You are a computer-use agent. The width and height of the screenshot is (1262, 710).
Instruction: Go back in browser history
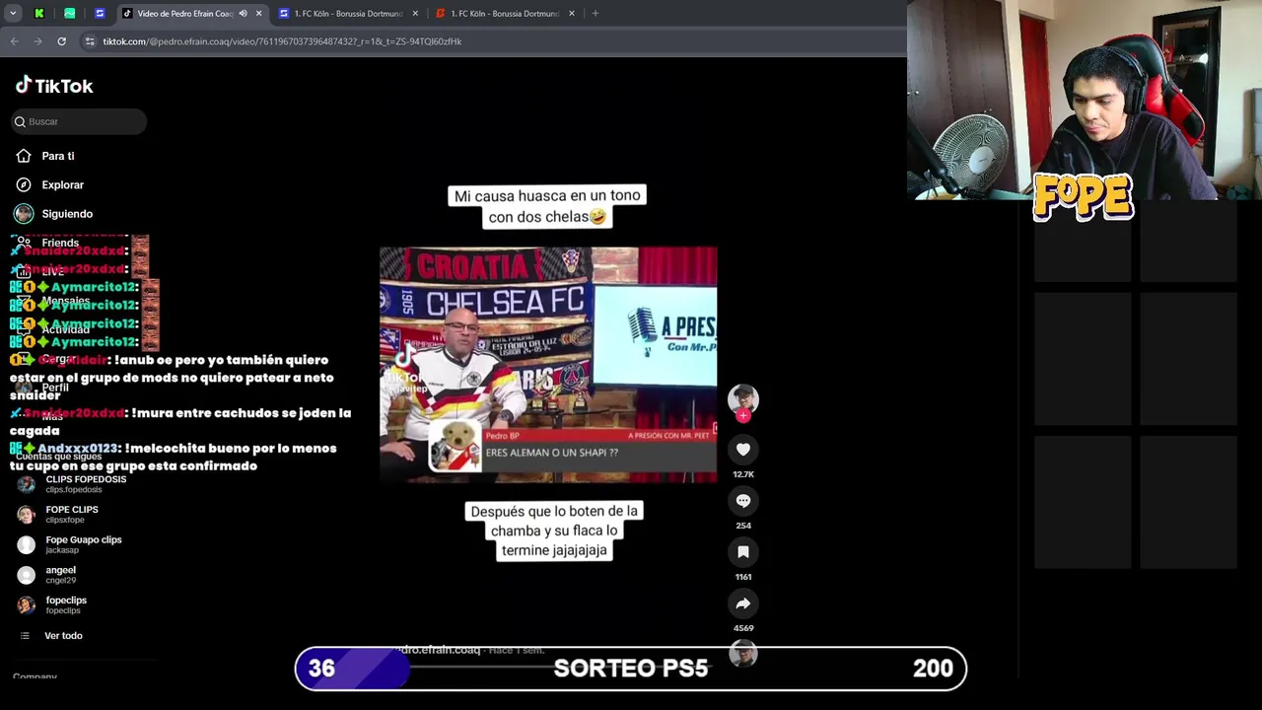coord(14,41)
